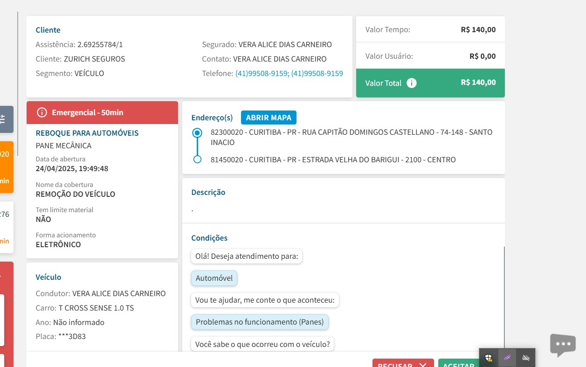This screenshot has height=367, width=586.
Task: Click the ELETRÔNICO activation form value
Action: tap(58, 244)
